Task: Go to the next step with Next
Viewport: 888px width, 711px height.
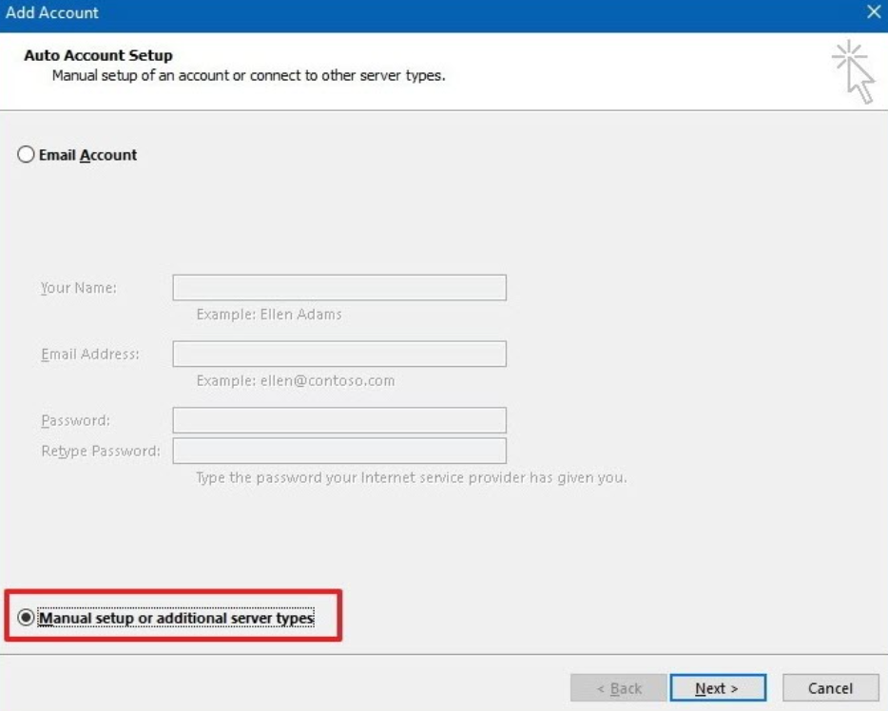Action: [x=718, y=688]
